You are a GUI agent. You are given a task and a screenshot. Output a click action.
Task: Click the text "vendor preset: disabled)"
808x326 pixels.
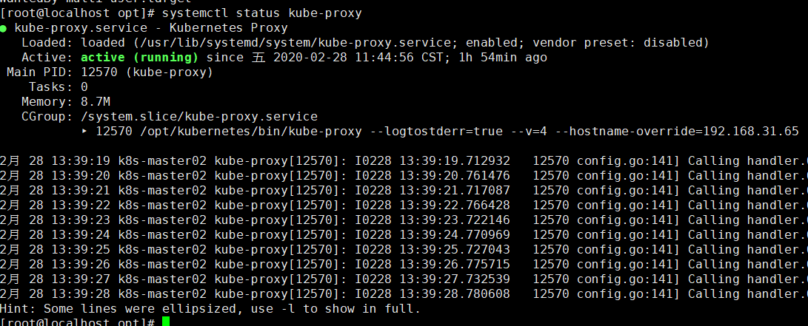pyautogui.click(x=621, y=43)
